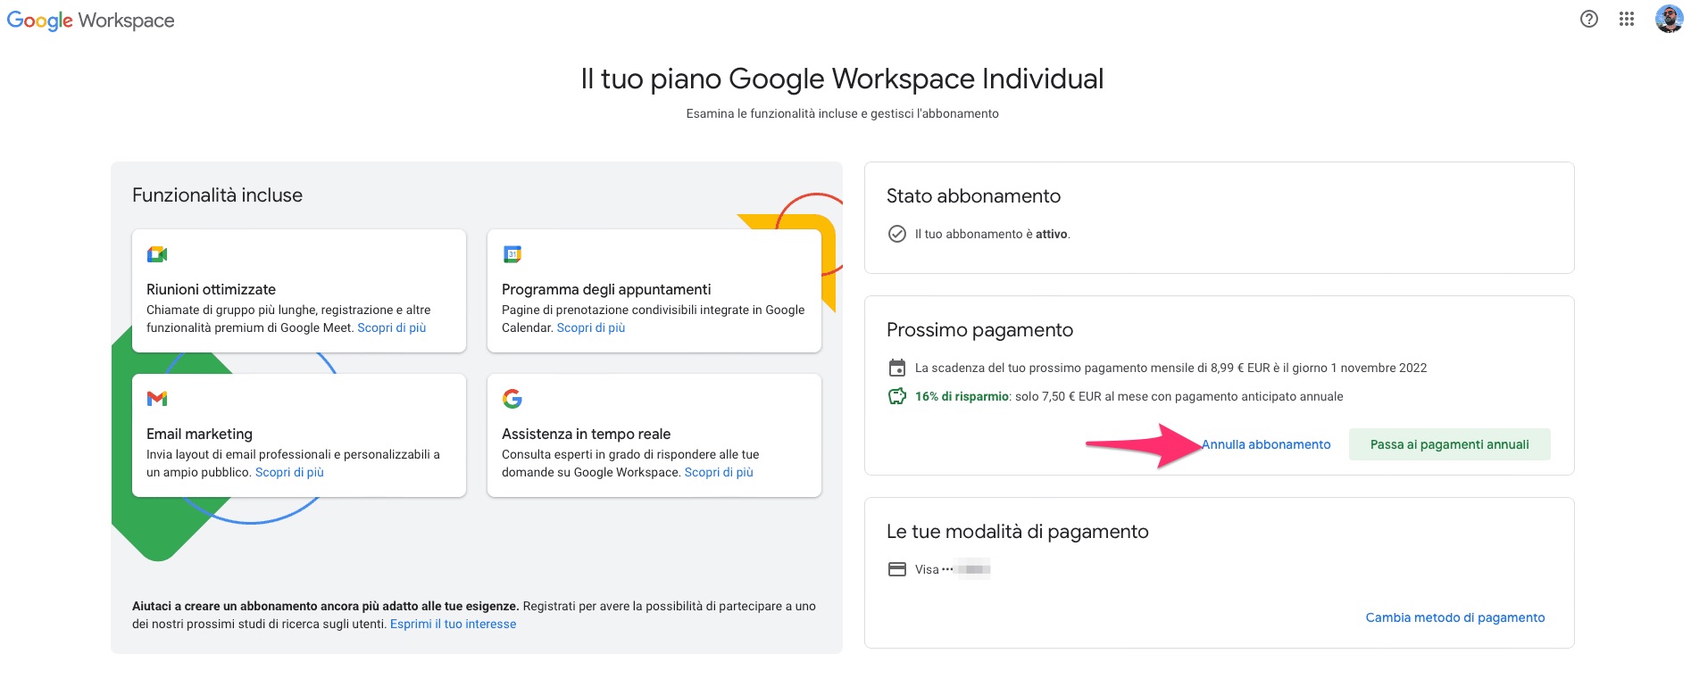Click the Programma degli appuntamenti card title
The width and height of the screenshot is (1691, 679).
606,289
